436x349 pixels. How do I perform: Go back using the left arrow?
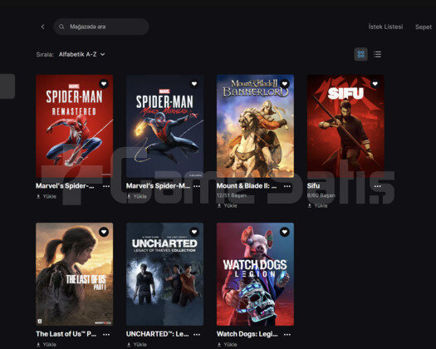(42, 27)
